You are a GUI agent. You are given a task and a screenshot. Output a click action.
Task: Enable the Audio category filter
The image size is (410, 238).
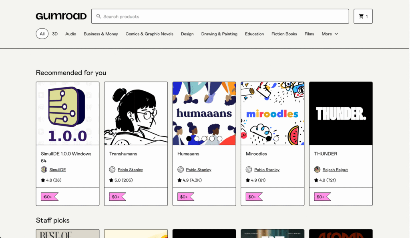(x=70, y=34)
